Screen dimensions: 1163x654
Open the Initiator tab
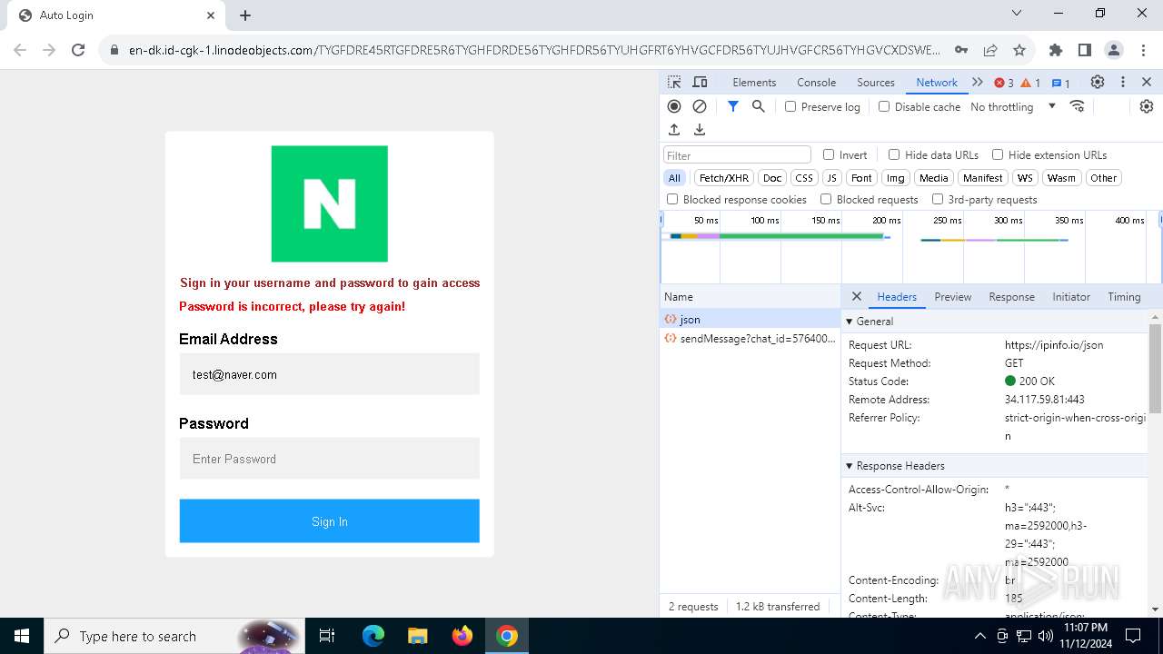click(x=1071, y=296)
